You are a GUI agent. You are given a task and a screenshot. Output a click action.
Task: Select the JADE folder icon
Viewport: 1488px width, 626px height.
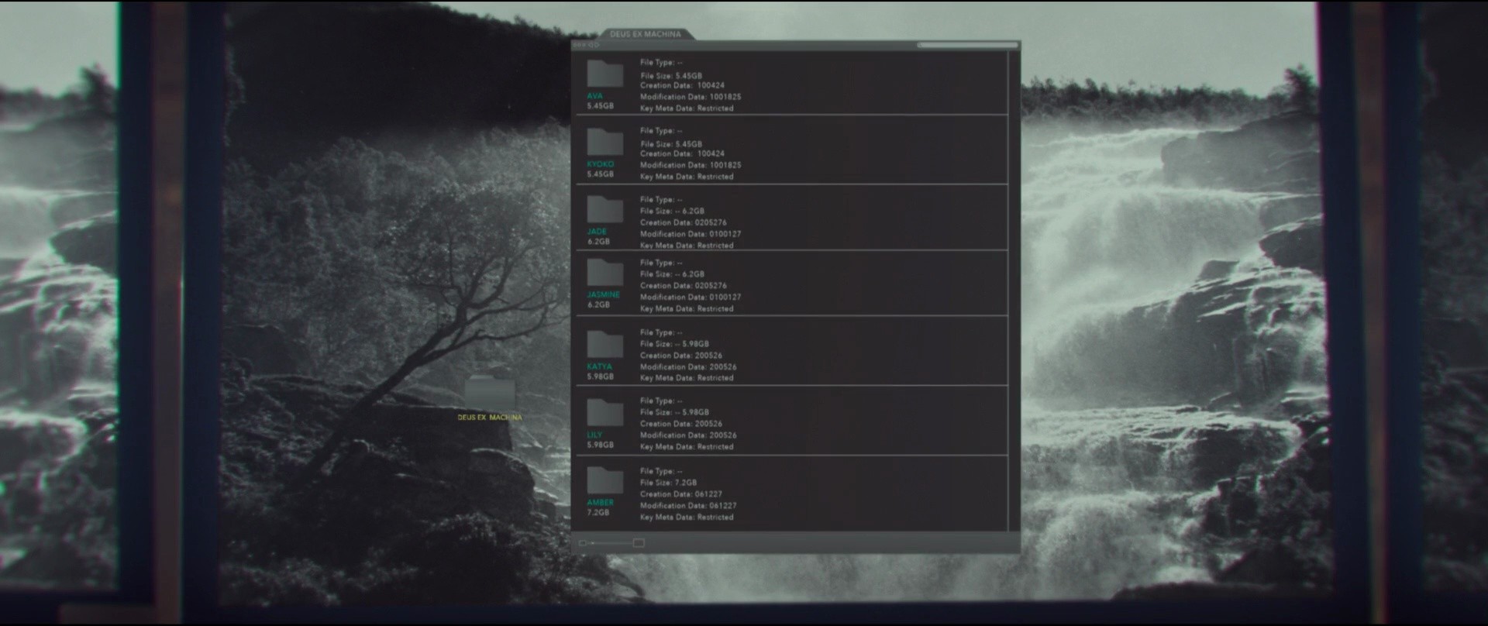[604, 209]
